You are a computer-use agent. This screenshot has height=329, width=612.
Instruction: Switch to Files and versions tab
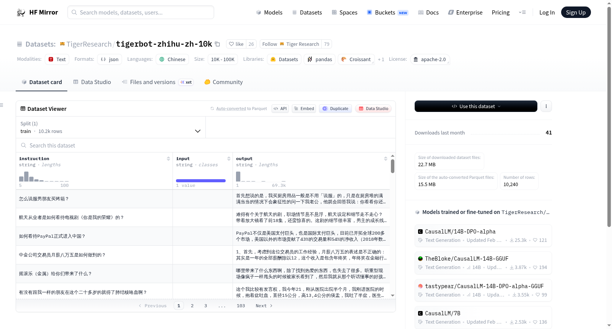coord(158,82)
